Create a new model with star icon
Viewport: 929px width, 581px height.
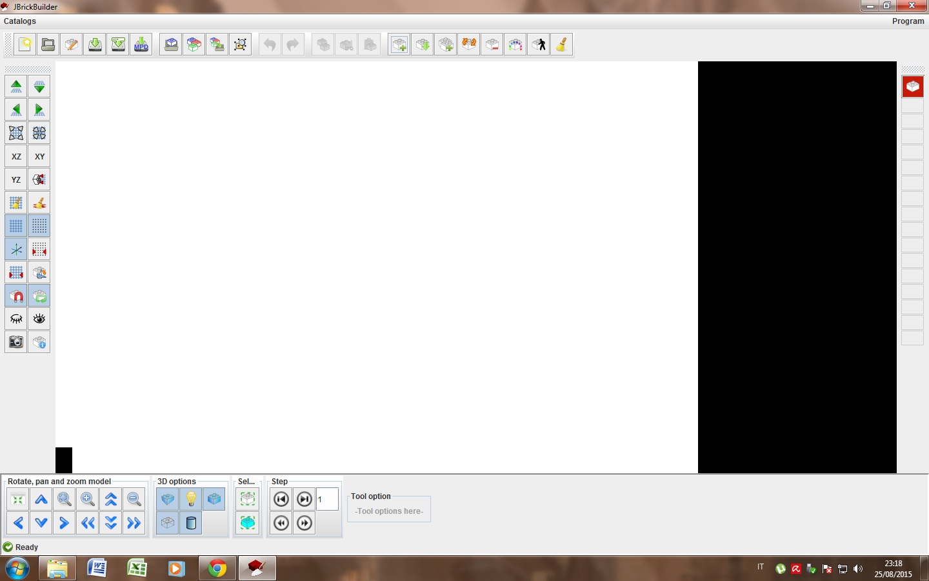pyautogui.click(x=25, y=45)
